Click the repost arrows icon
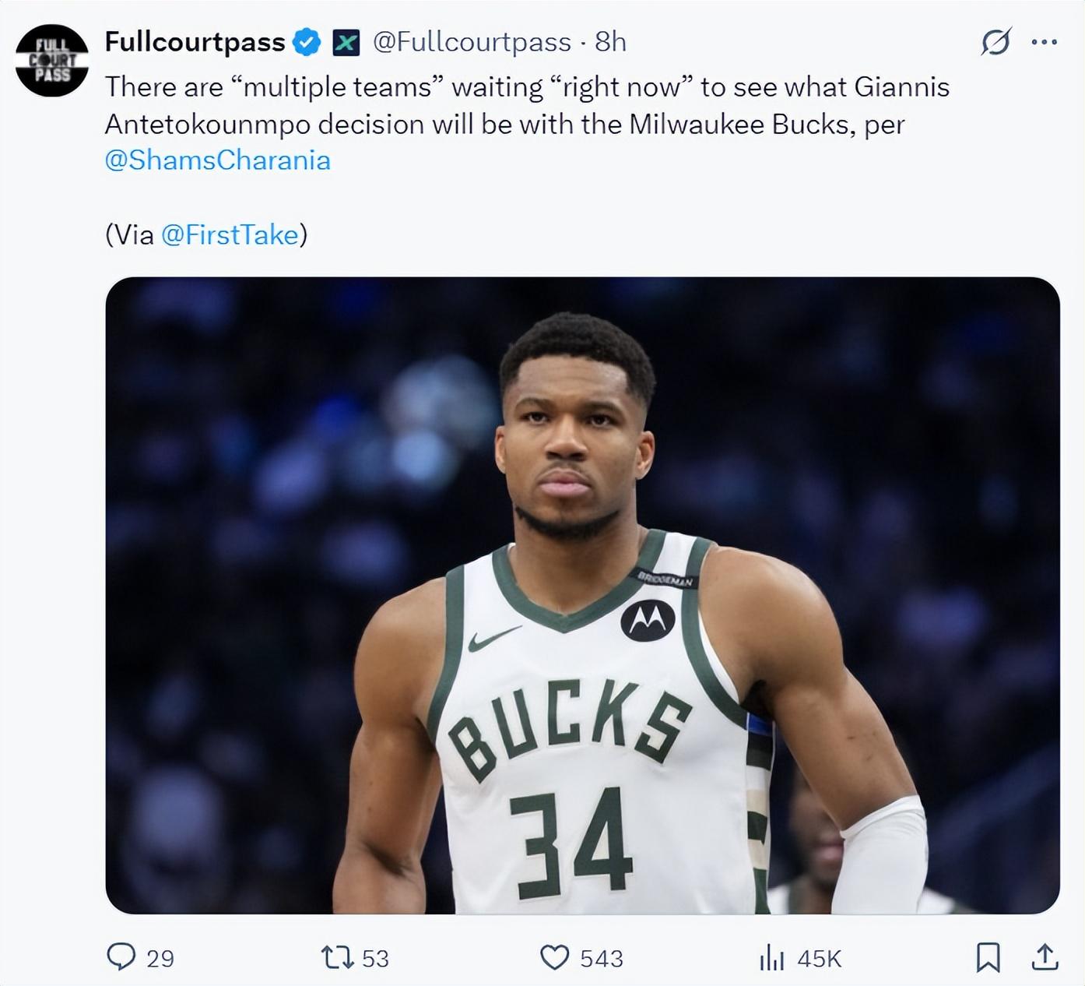This screenshot has height=986, width=1085. point(338,956)
